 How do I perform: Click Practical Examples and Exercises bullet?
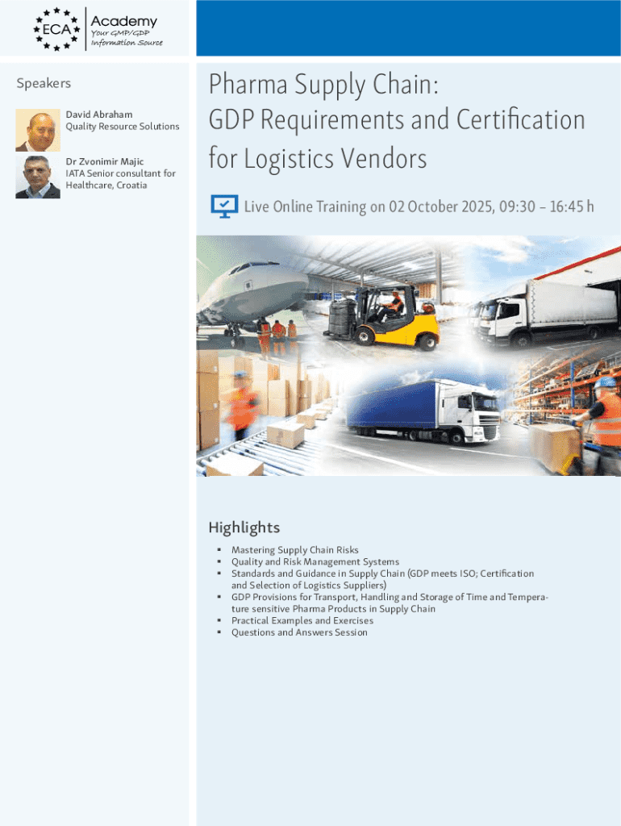(x=302, y=620)
